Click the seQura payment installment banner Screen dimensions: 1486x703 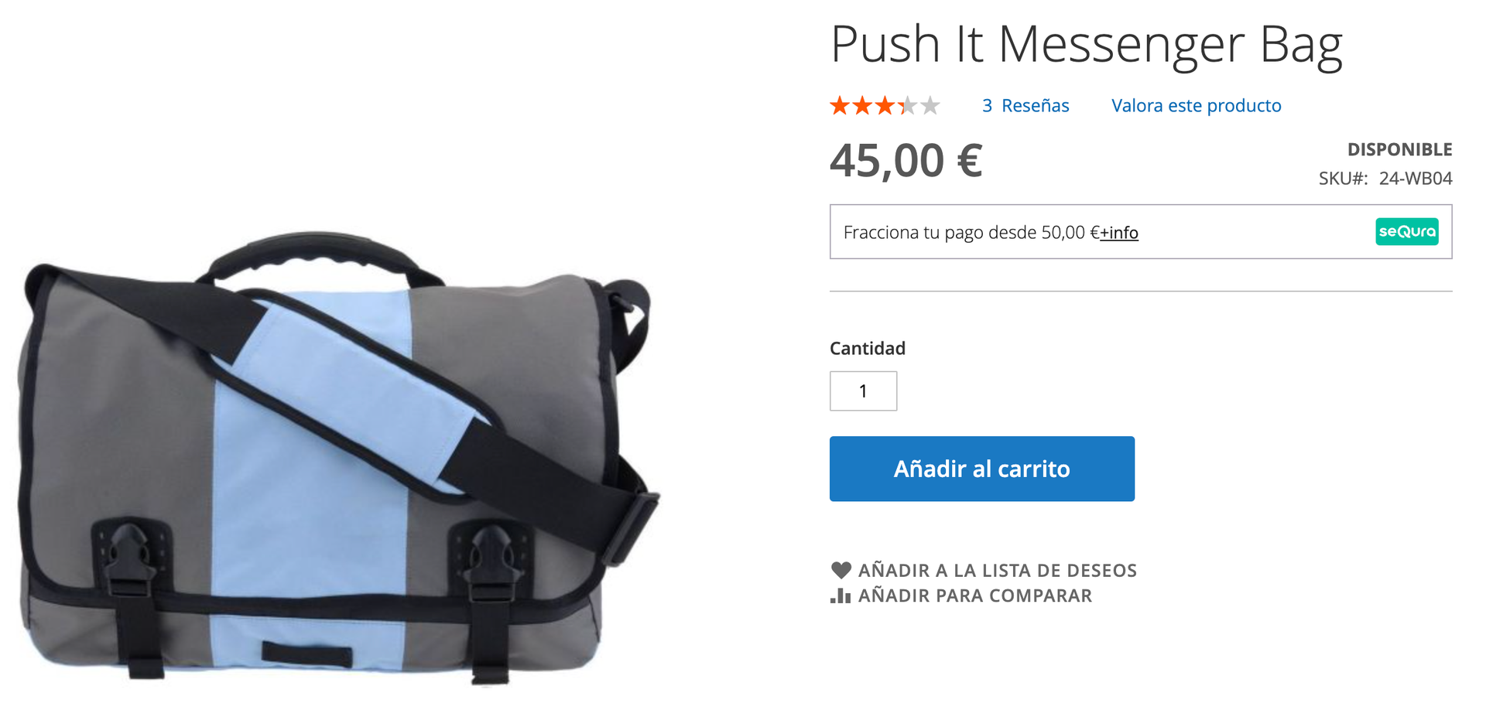1141,232
